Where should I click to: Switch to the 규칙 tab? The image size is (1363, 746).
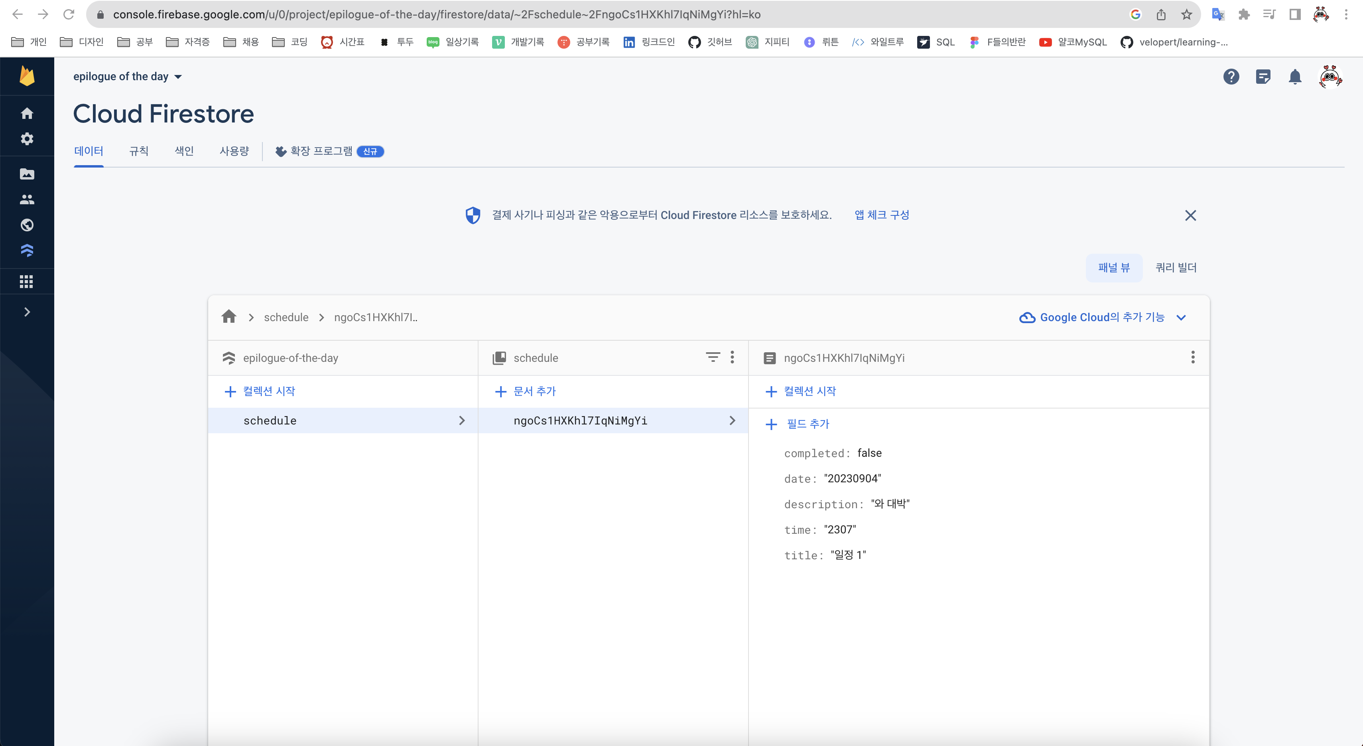click(139, 152)
